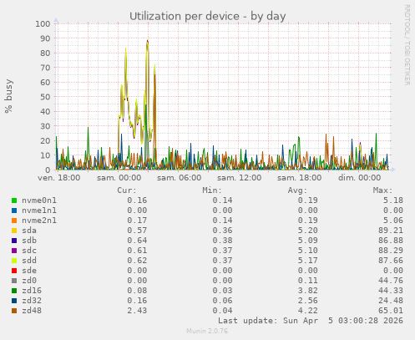
Task: Click the 50 tick on y-axis
Action: point(45,97)
